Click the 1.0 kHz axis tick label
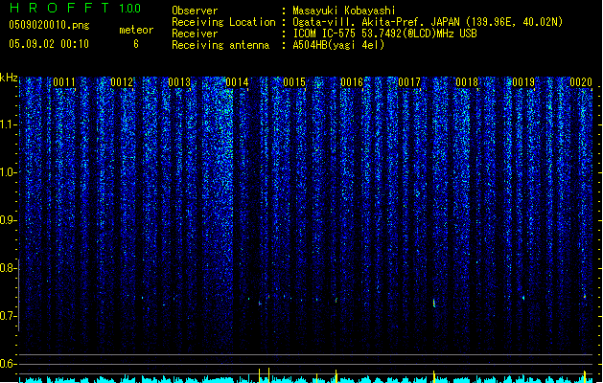The height and width of the screenshot is (383, 603). pos(9,172)
